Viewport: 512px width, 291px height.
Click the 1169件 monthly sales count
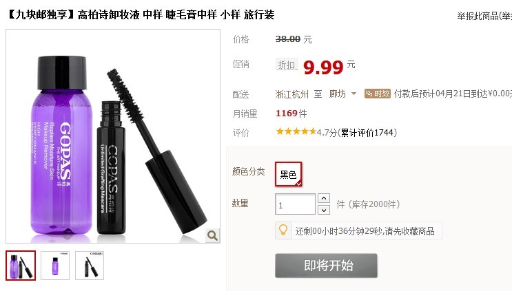[291, 114]
